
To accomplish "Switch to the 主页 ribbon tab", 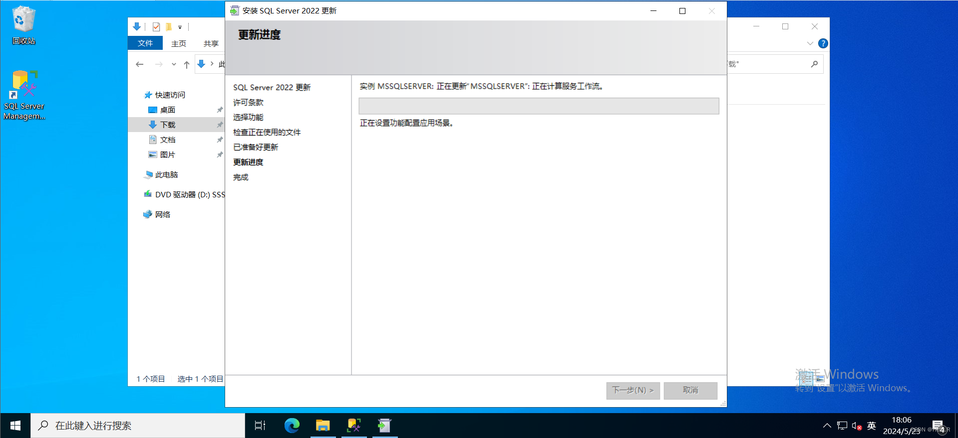I will (x=179, y=44).
